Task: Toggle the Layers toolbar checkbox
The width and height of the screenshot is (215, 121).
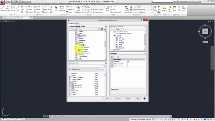Action: [x=76, y=32]
